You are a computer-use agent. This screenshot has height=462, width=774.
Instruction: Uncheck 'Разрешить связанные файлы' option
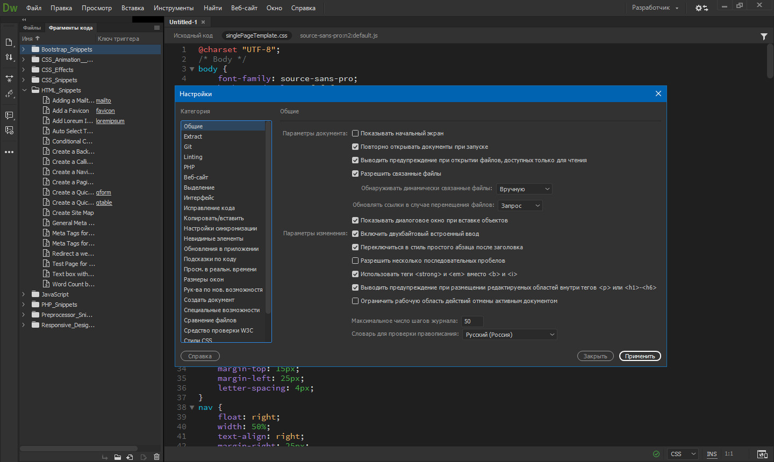click(355, 174)
